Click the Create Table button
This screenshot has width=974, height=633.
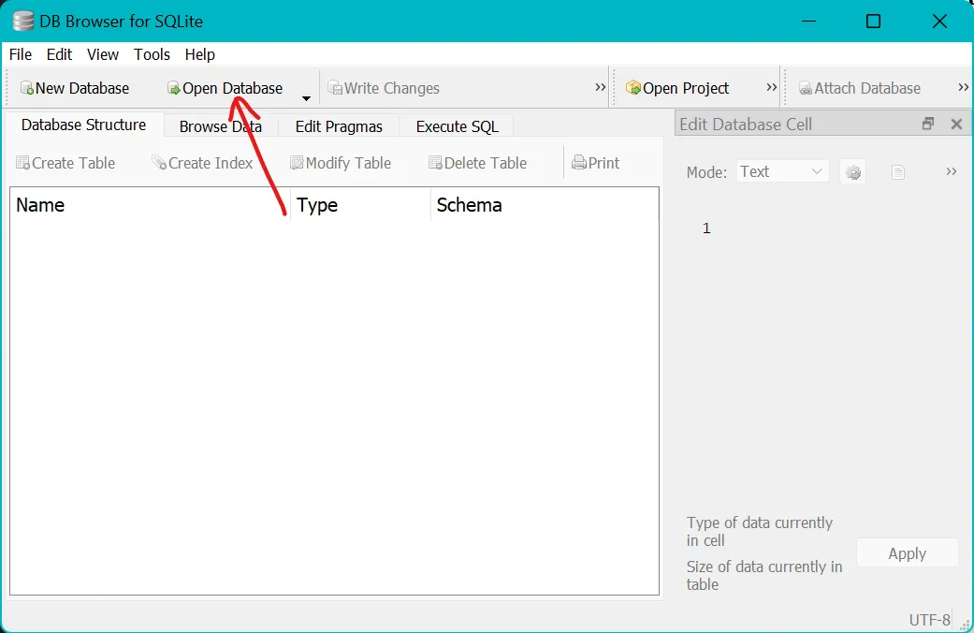click(x=65, y=163)
